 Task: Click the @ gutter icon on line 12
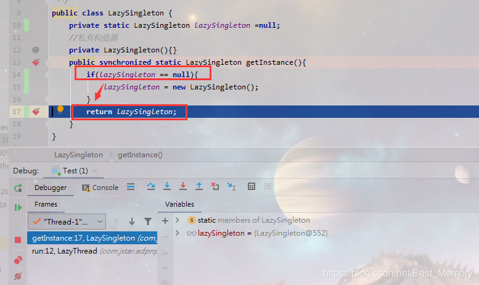click(x=36, y=49)
